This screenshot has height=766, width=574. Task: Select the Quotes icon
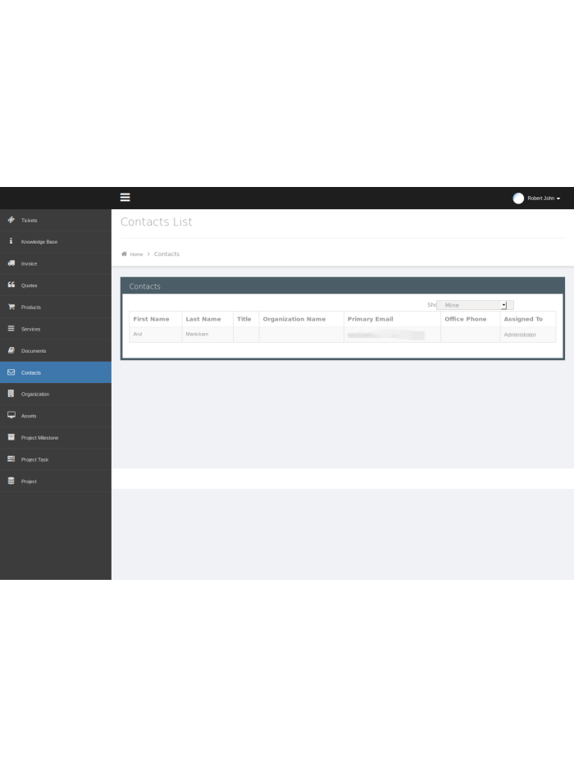point(11,285)
